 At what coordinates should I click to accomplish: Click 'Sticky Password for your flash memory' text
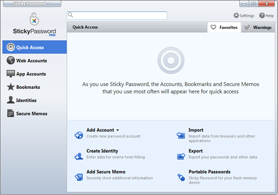(x=223, y=180)
